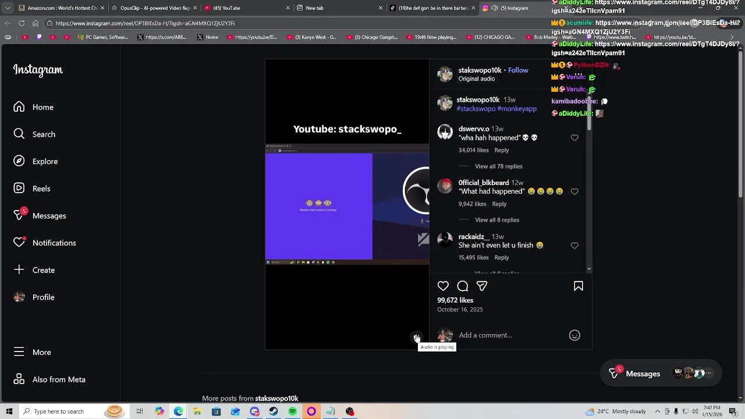This screenshot has width=745, height=419.
Task: Open Instagram Home from the sidebar
Action: (34, 107)
